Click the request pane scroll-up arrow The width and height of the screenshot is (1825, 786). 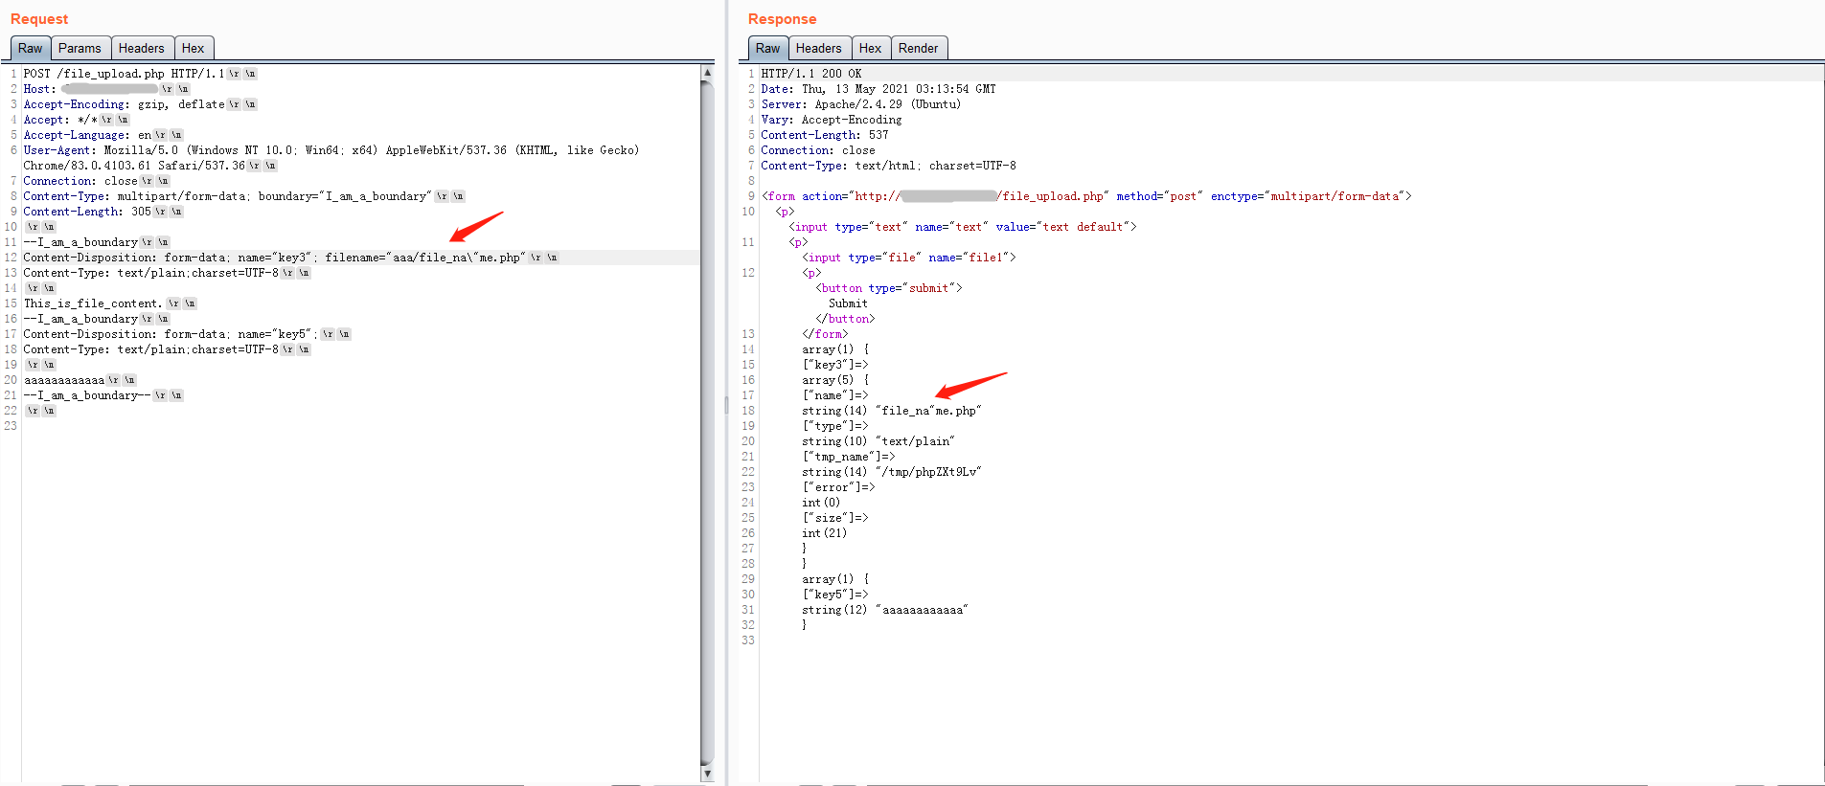click(x=707, y=73)
